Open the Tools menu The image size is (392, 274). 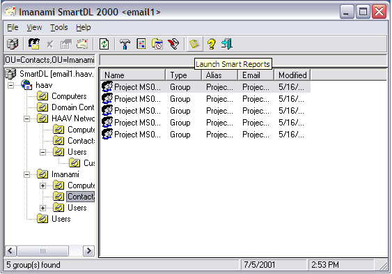(x=59, y=27)
